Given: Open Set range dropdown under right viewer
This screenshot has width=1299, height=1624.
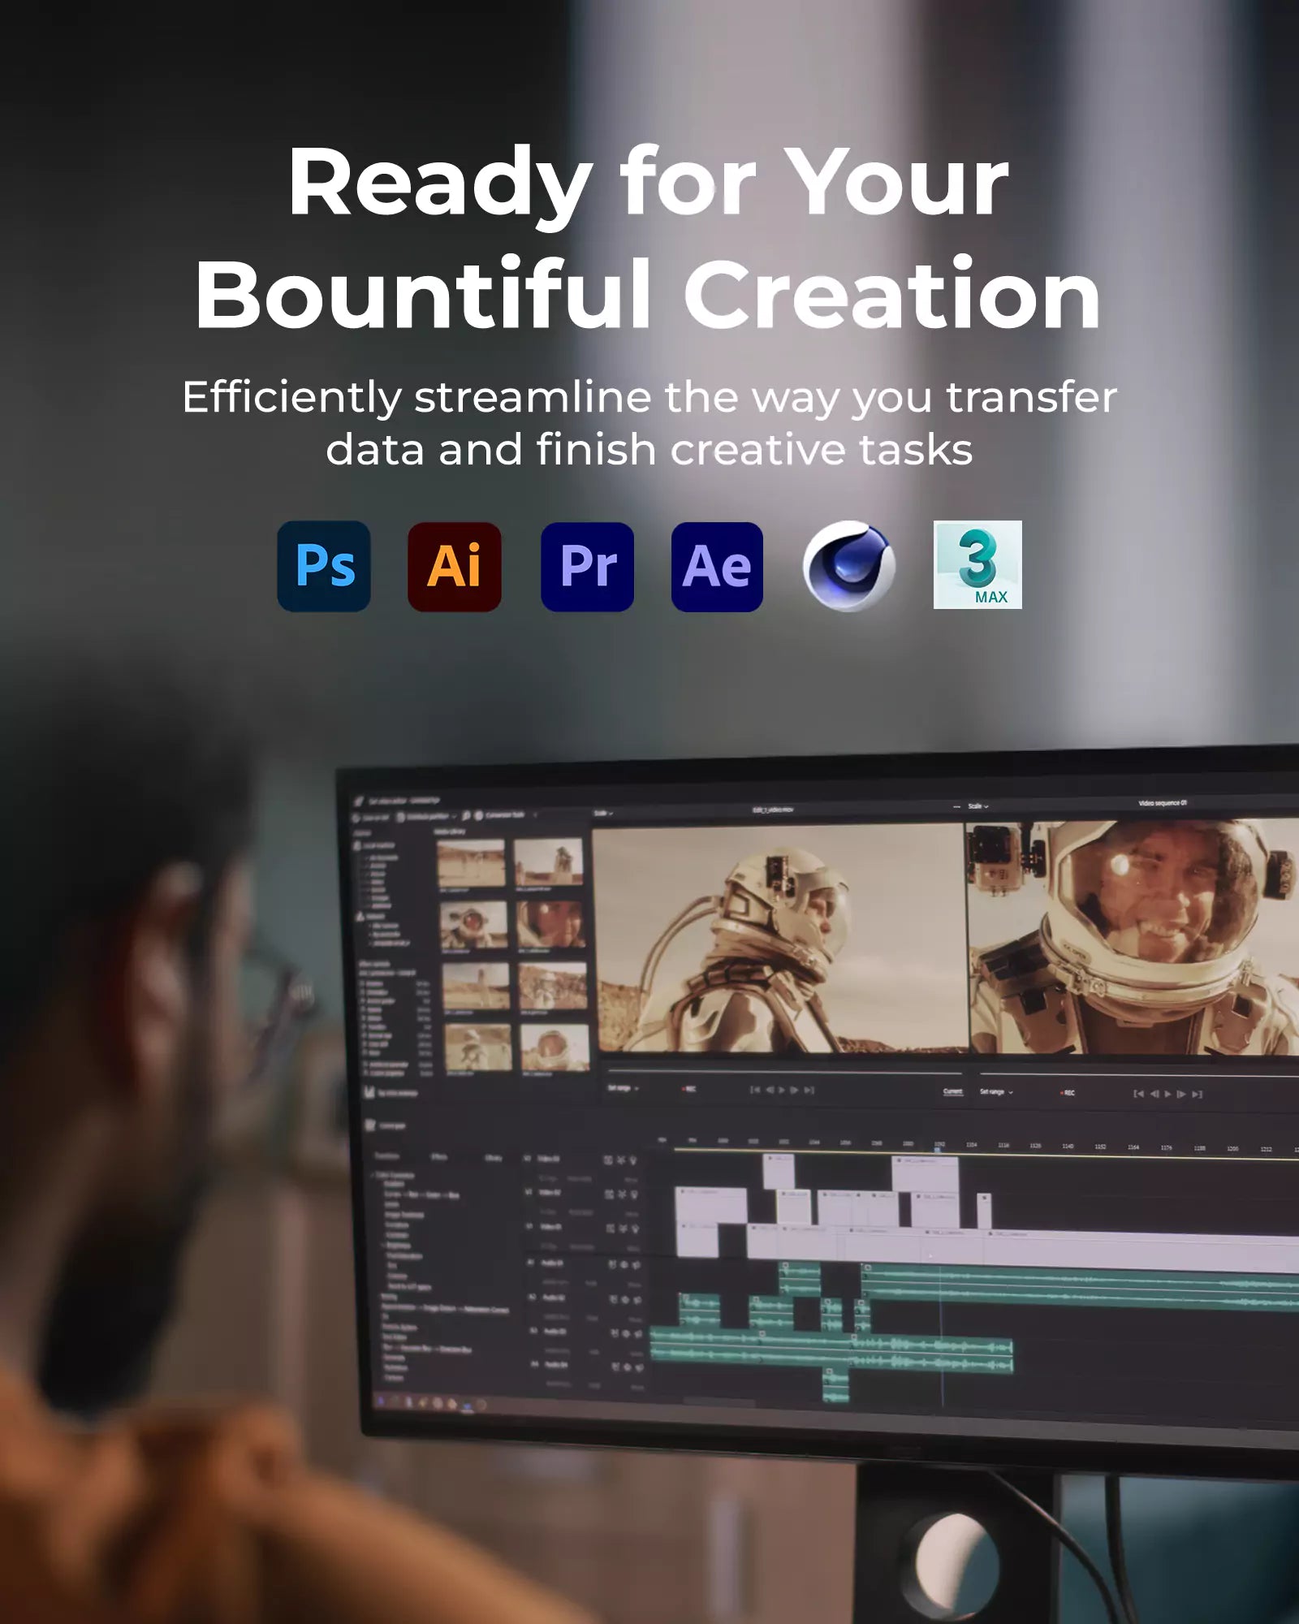Looking at the screenshot, I should pyautogui.click(x=996, y=1092).
